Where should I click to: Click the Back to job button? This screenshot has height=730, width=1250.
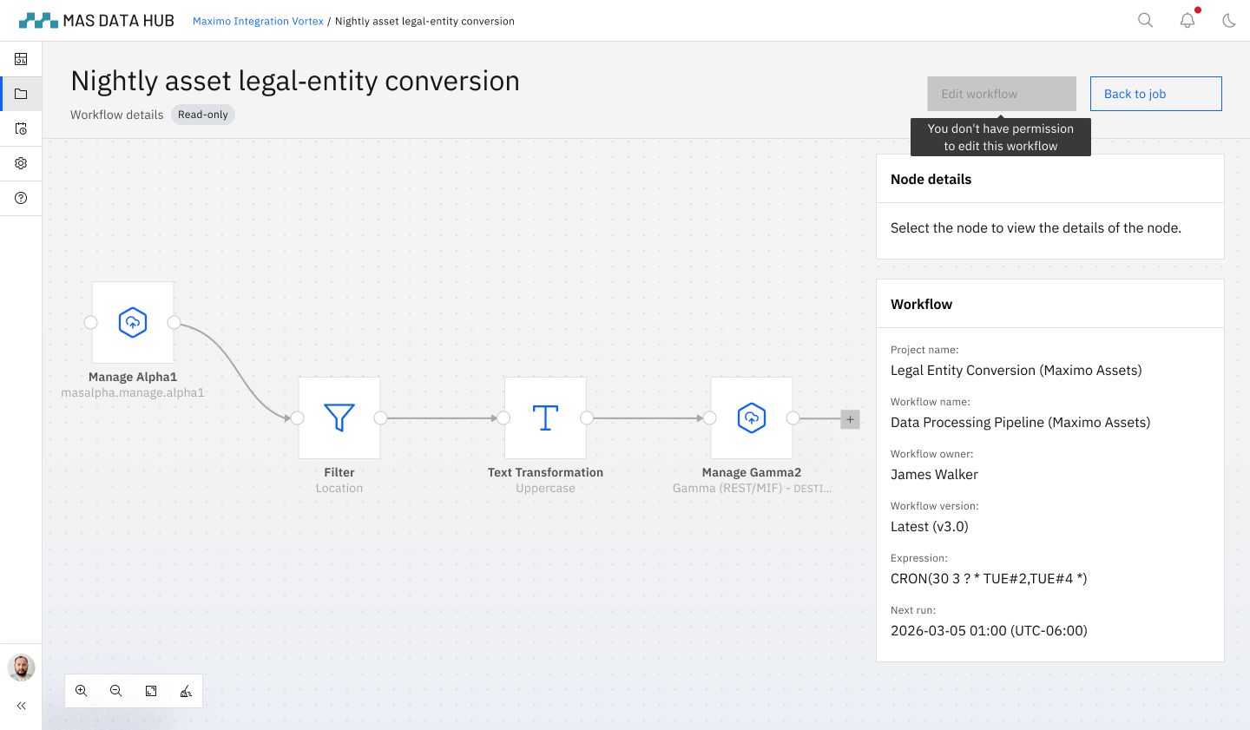point(1155,93)
